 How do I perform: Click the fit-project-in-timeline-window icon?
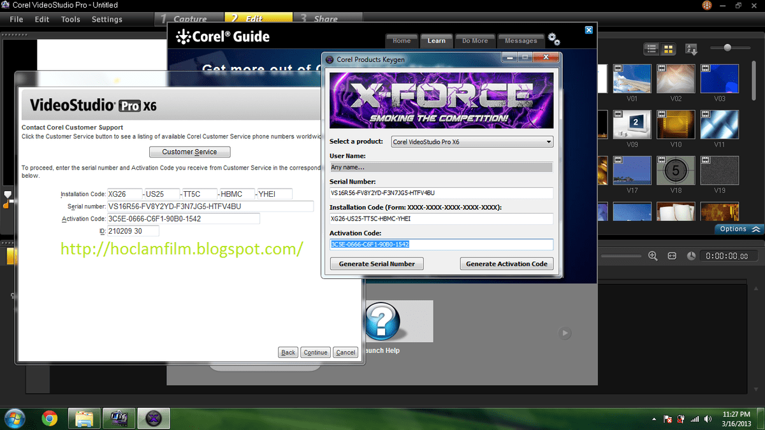point(671,255)
